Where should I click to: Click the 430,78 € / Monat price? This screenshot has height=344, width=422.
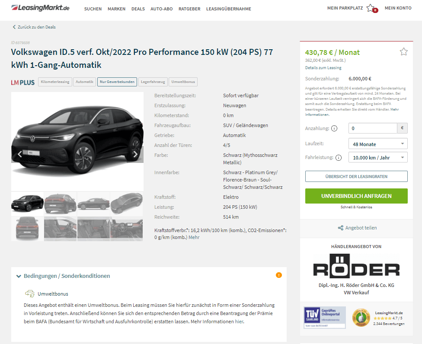332,52
